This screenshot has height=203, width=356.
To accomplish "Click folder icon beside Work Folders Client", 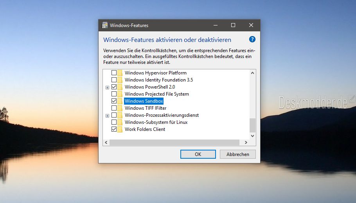I will pos(120,129).
